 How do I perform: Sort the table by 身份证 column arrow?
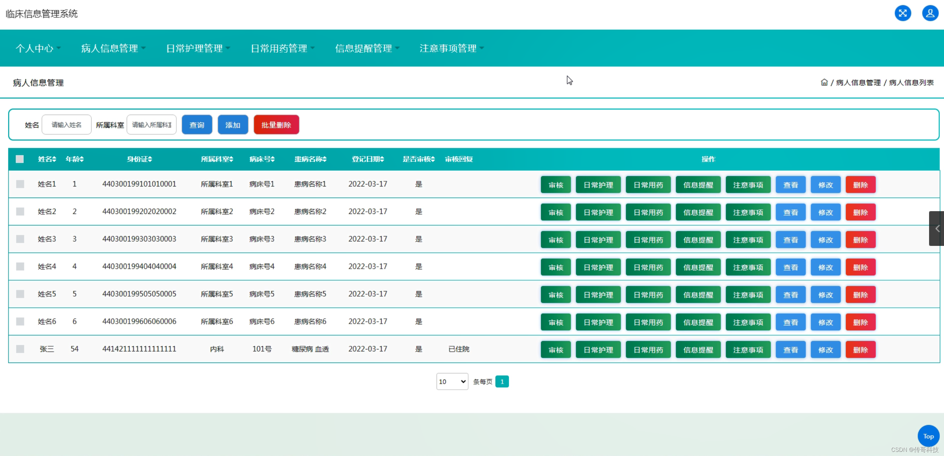point(150,159)
